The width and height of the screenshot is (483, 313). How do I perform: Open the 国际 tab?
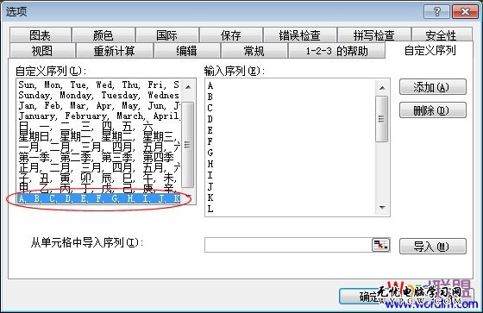pos(167,35)
